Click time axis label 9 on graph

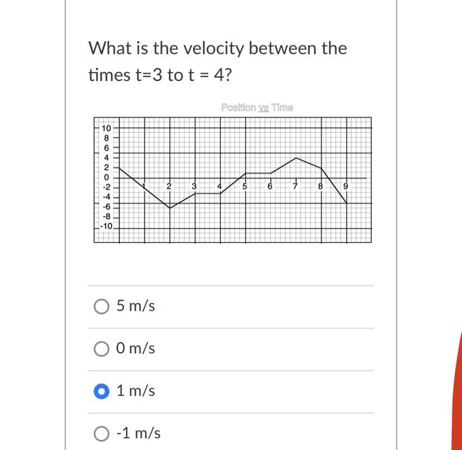[346, 186]
